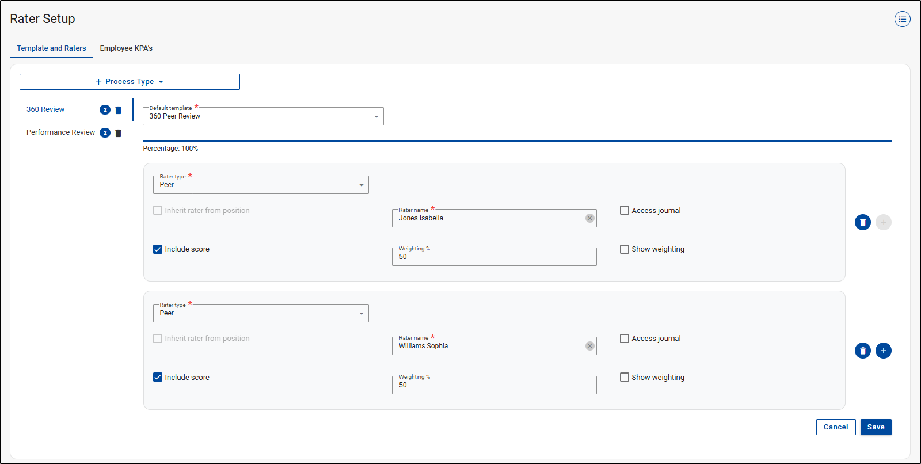The height and width of the screenshot is (464, 921).
Task: Click the Save button
Action: pos(876,427)
